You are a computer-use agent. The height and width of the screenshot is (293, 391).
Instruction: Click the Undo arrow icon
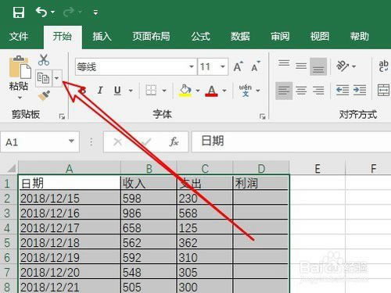(x=41, y=12)
